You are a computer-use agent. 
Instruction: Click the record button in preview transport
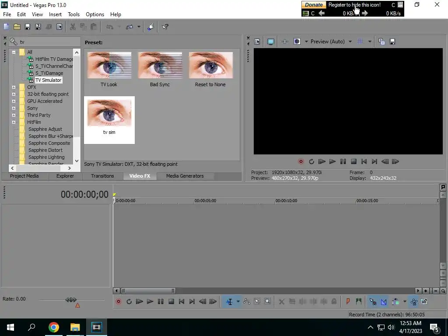tap(301, 162)
